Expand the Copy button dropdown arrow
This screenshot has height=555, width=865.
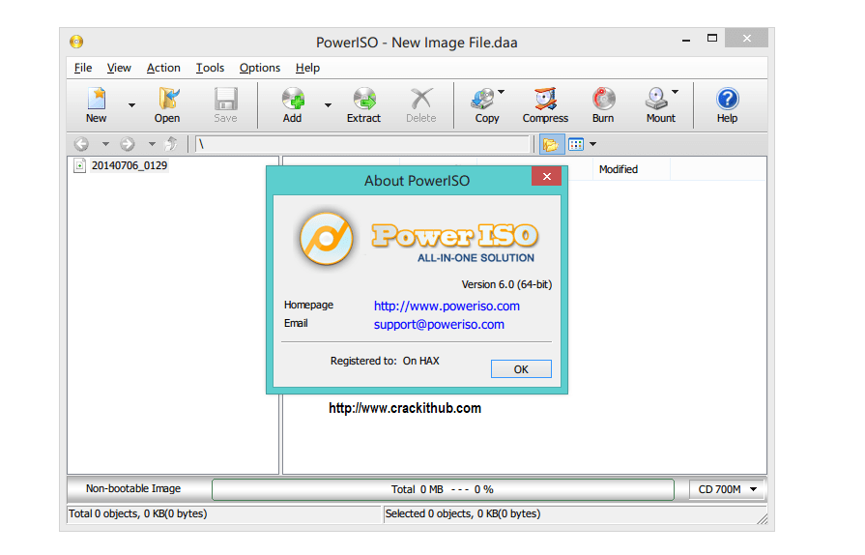click(x=501, y=92)
